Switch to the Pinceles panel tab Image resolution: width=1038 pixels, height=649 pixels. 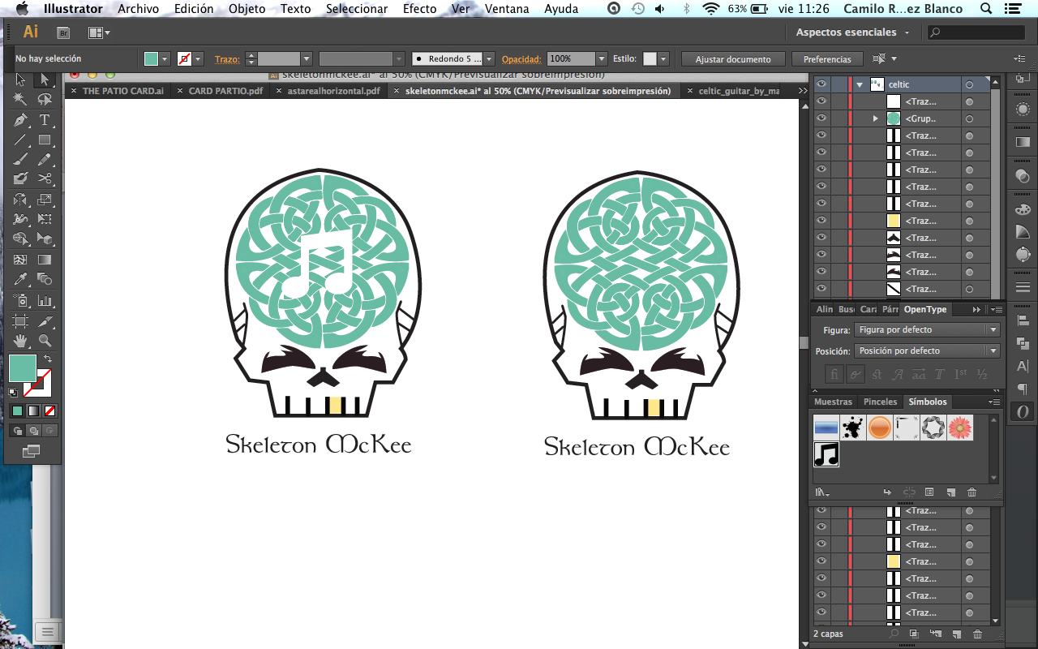point(880,402)
